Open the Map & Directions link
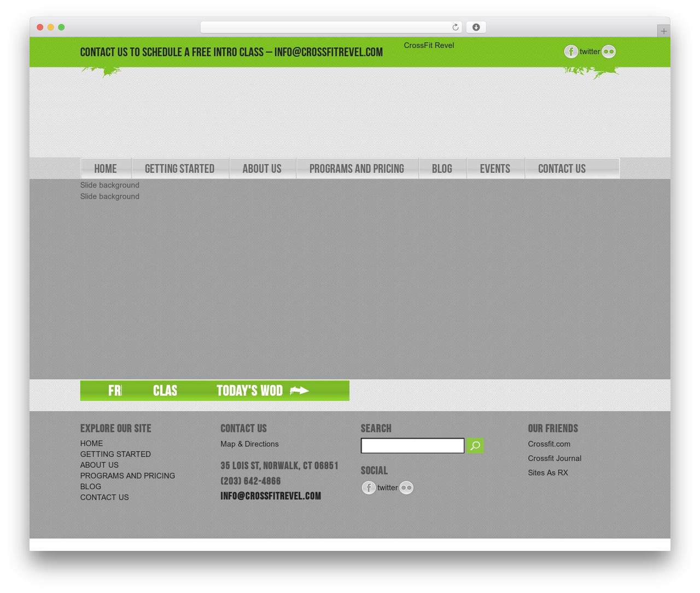Screen dimensions: 700x593 249,444
